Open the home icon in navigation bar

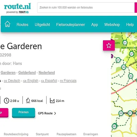(7, 24)
